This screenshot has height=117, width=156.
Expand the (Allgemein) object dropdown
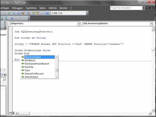pos(79,23)
